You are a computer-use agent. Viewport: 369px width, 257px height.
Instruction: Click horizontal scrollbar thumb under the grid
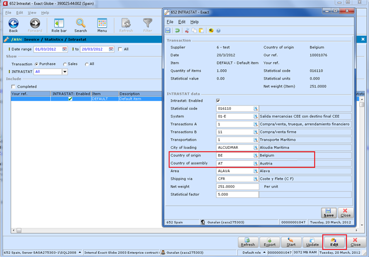[19, 230]
